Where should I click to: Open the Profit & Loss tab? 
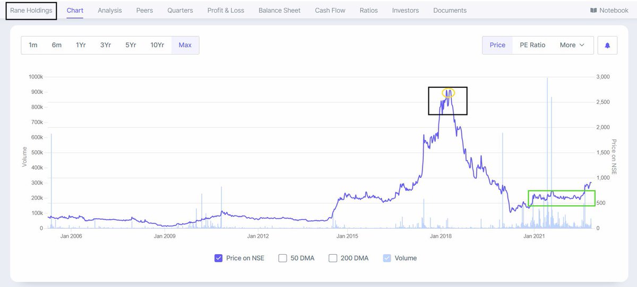pyautogui.click(x=226, y=10)
